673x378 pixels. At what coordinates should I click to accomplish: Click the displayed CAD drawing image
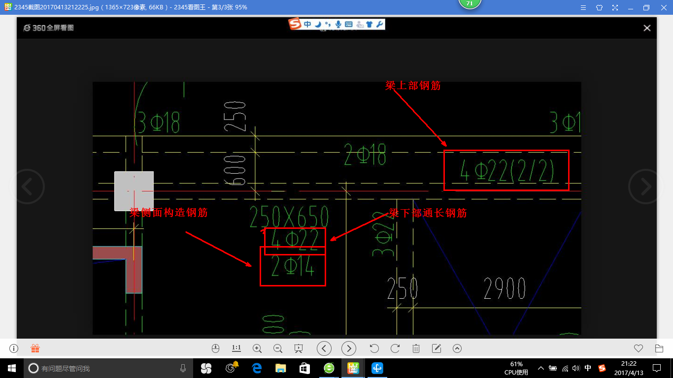click(x=337, y=208)
